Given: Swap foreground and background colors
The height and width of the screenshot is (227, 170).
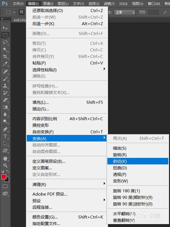Looking at the screenshot, I should tap(7, 171).
